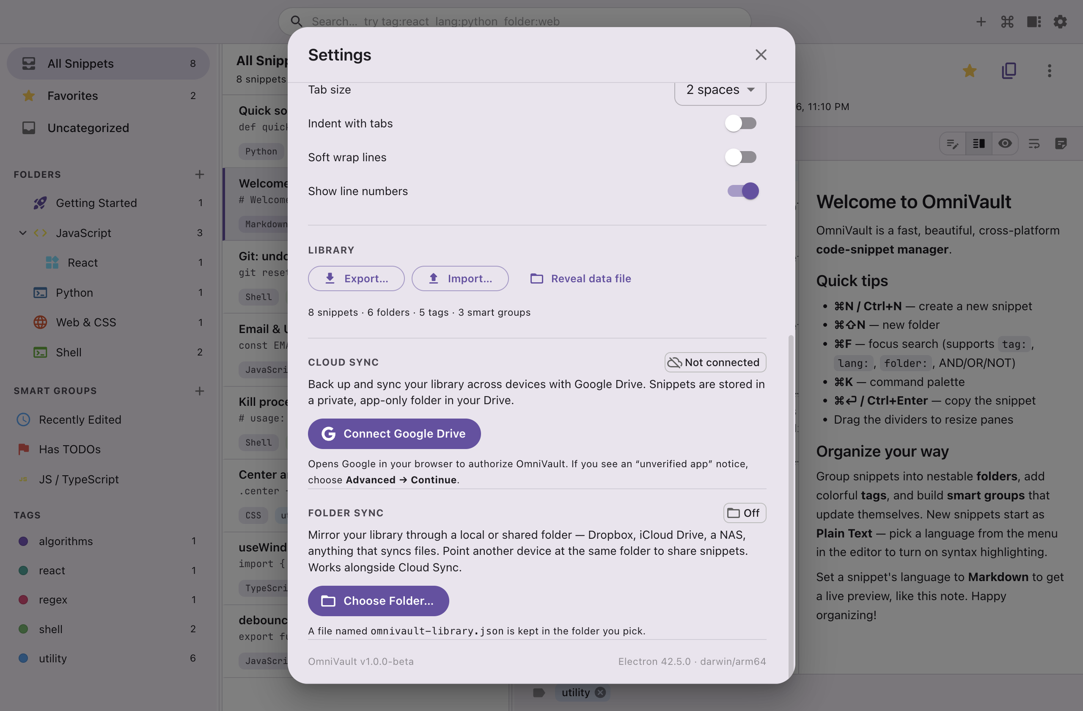Click Reveal data file link

581,278
